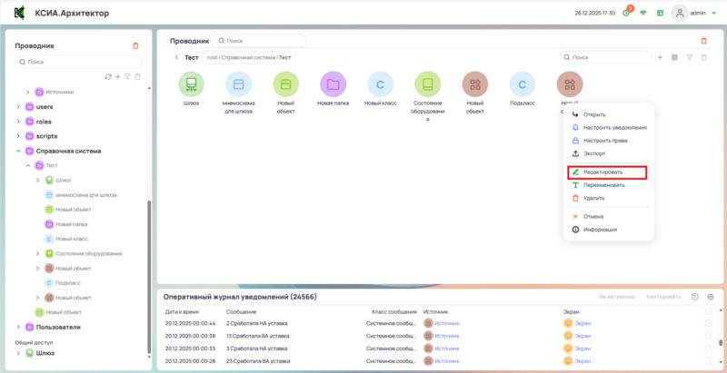Click the notifications clock icon with badge

(x=626, y=14)
